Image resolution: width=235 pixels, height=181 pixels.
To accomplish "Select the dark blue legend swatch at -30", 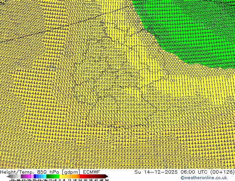I will pos(35,176).
